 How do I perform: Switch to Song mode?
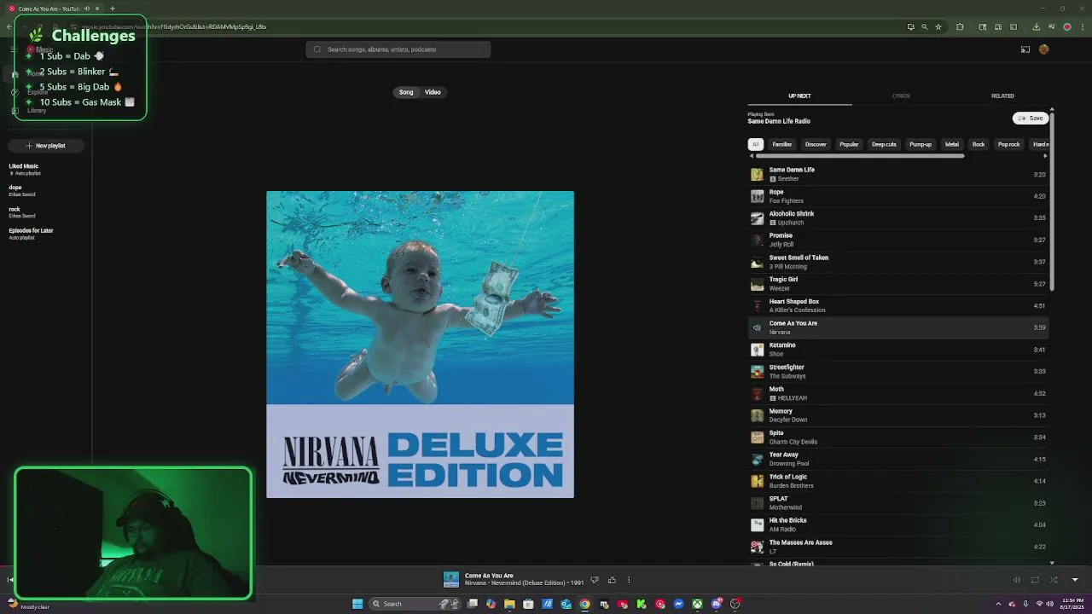click(x=406, y=92)
